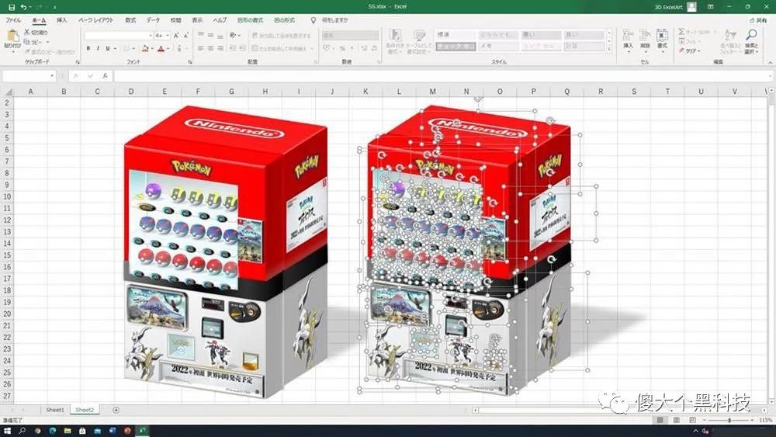This screenshot has width=776, height=437.
Task: Open the font name dropdown
Action: tap(151, 36)
